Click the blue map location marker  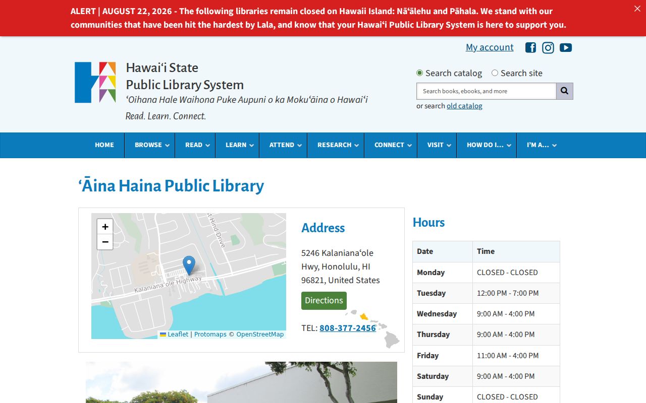[x=189, y=265]
